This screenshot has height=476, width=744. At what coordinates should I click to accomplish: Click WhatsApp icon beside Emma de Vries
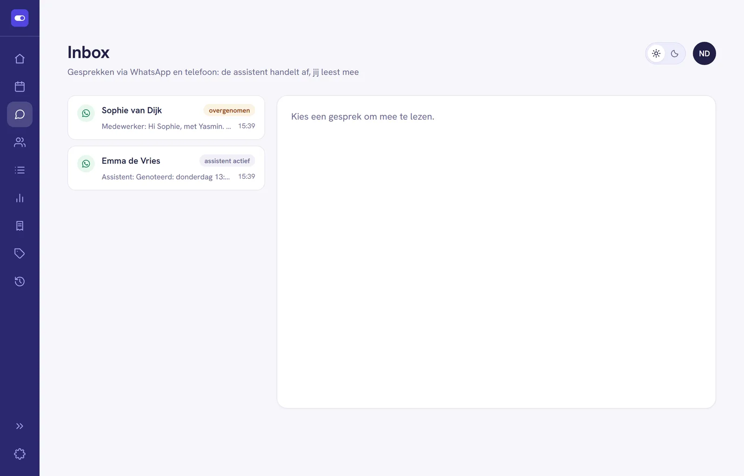pyautogui.click(x=86, y=163)
